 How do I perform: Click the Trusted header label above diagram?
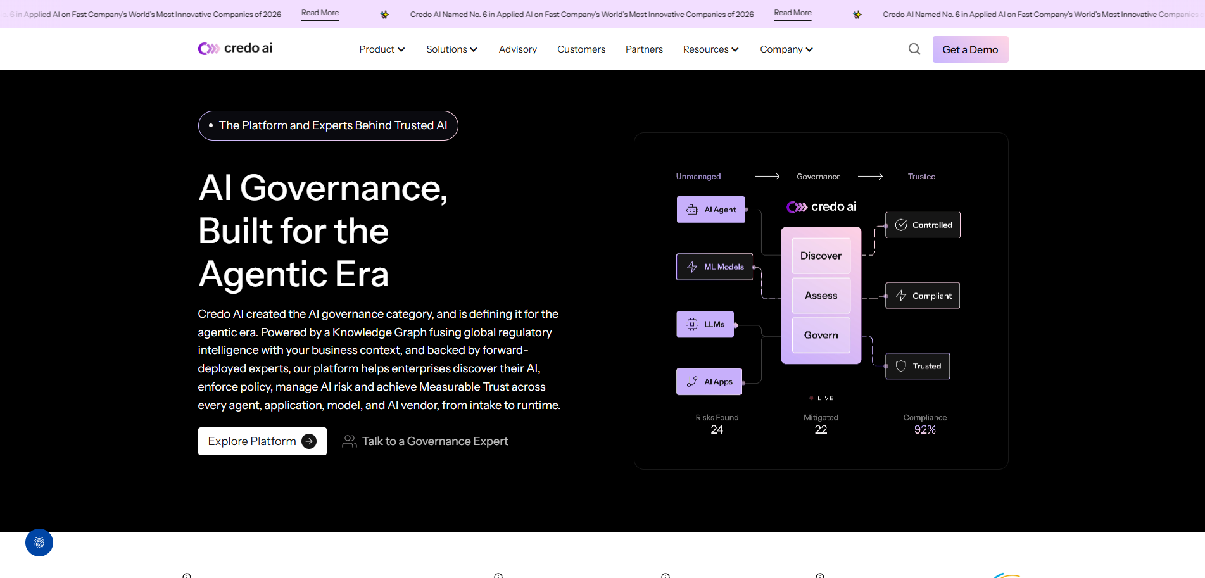921,177
